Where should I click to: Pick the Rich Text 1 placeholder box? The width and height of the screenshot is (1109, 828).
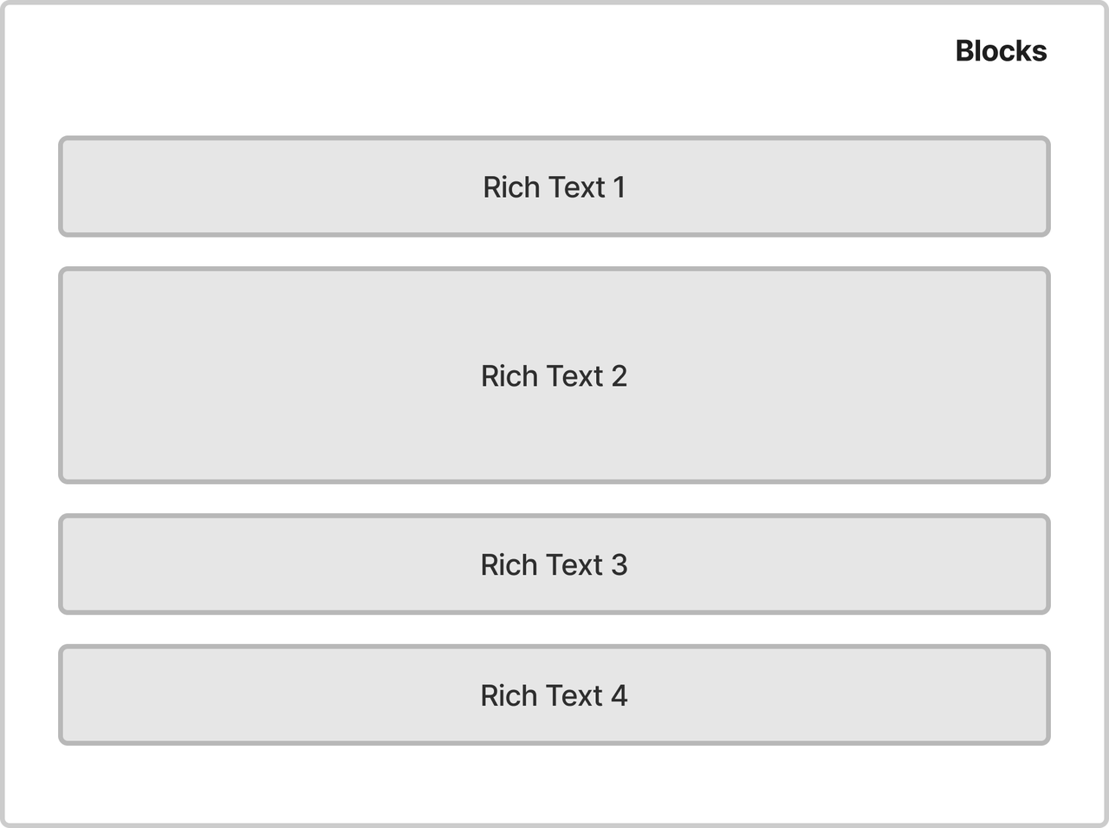(x=554, y=186)
